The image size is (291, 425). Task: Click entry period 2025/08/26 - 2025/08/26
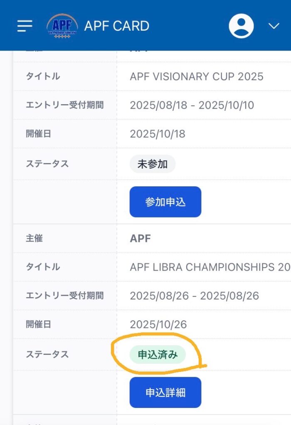[x=194, y=296]
